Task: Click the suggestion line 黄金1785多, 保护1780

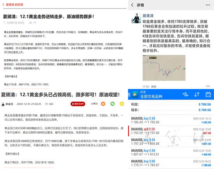Action: pyautogui.click(x=26, y=85)
